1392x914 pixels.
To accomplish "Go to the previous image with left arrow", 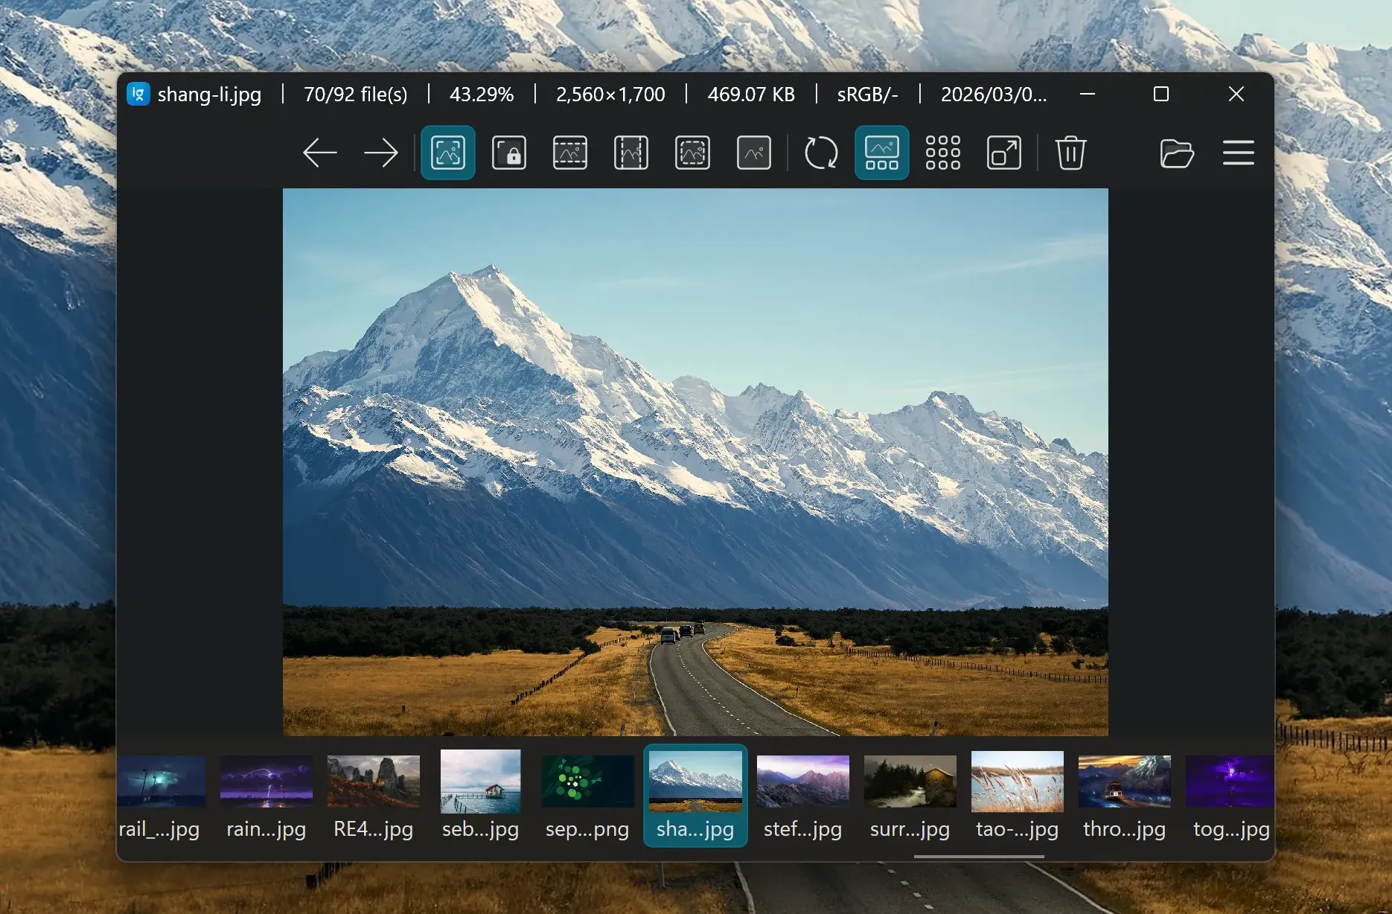I will pos(320,153).
